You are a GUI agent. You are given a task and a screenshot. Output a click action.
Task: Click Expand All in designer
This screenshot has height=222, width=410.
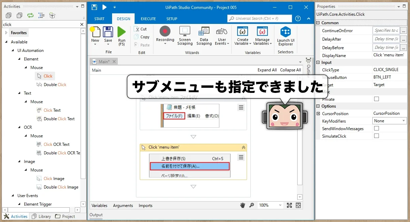click(x=267, y=70)
